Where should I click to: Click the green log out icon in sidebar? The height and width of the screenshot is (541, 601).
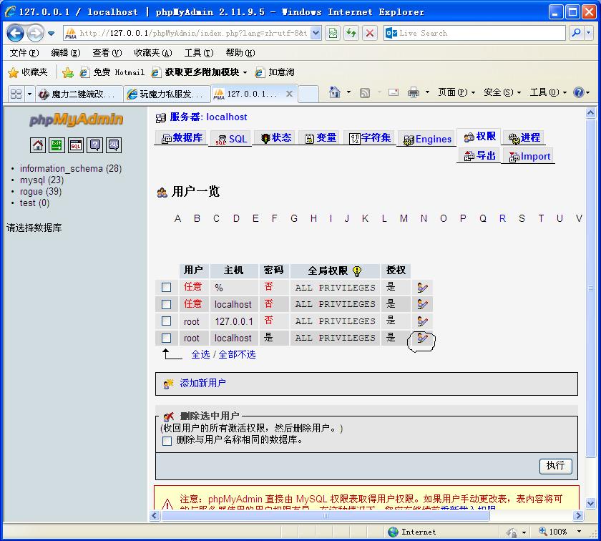(x=57, y=145)
